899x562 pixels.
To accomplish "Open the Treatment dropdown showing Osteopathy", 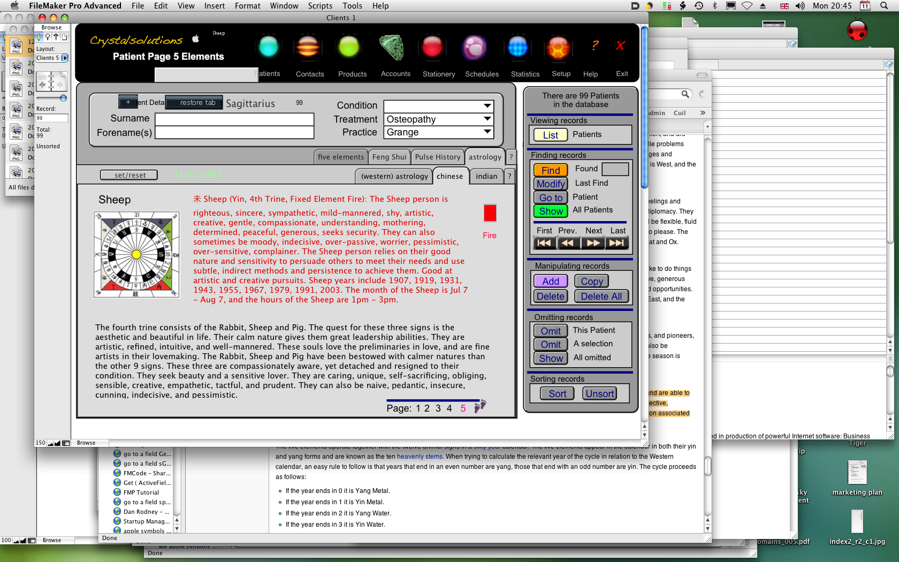I will tap(439, 119).
